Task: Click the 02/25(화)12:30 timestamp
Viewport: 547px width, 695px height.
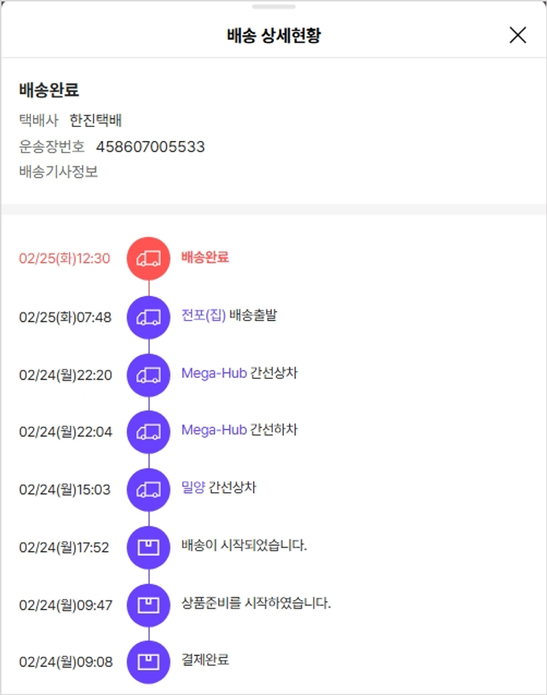Action: [65, 258]
